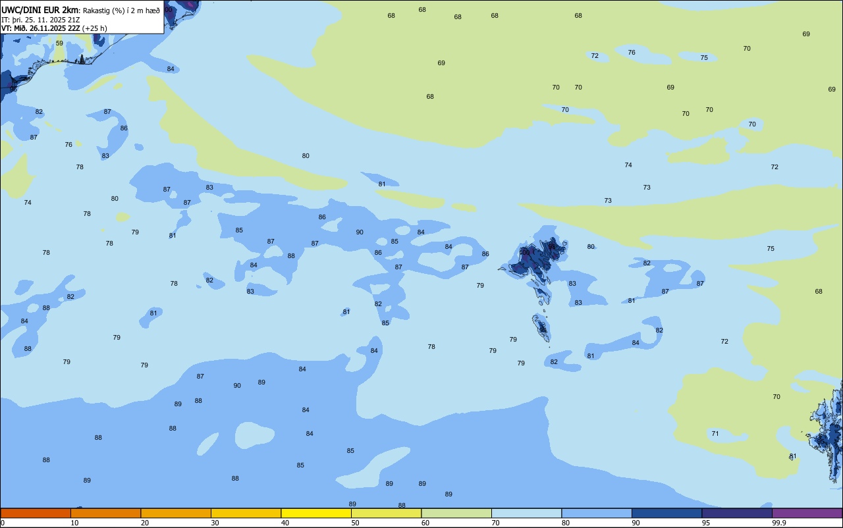Viewport: 843px width, 528px height.
Task: Click the 60 tick label on the legend
Action: pos(425,523)
